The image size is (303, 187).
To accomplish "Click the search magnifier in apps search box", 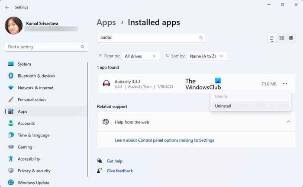I will tap(201, 38).
